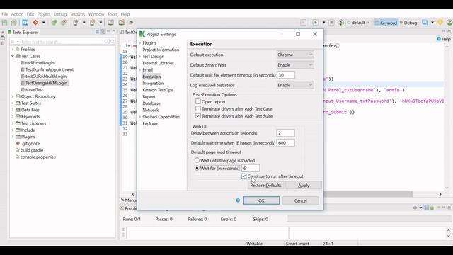Click the Tests Explorer link-with-editor icon
The width and height of the screenshot is (453, 255).
tap(103, 32)
